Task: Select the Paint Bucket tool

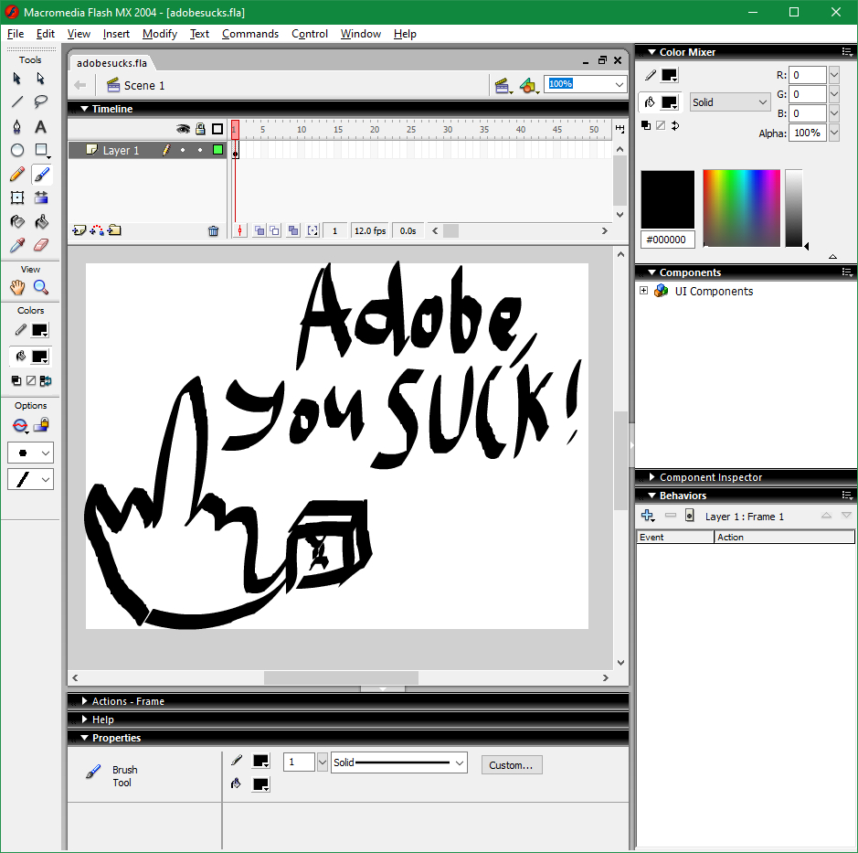Action: coord(41,221)
